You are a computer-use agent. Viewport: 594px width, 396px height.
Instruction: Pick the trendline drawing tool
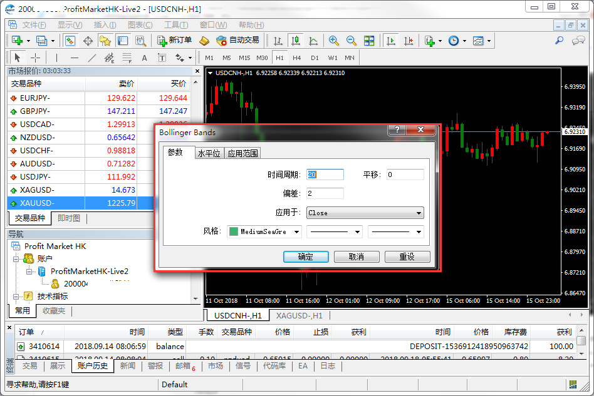coord(91,58)
